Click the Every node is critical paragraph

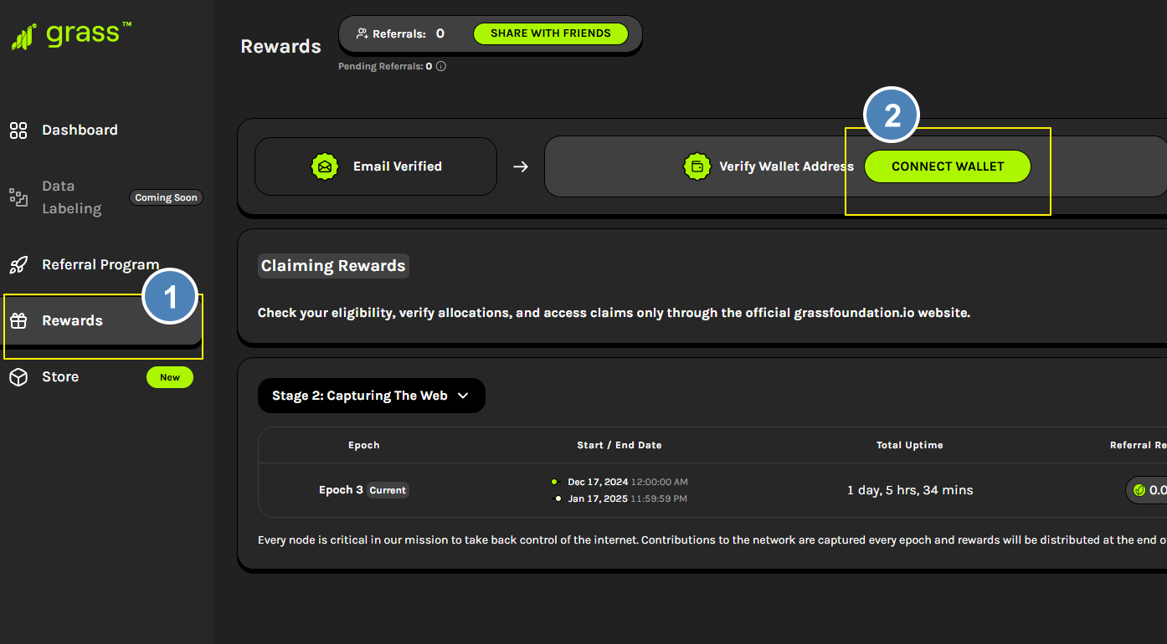click(712, 540)
